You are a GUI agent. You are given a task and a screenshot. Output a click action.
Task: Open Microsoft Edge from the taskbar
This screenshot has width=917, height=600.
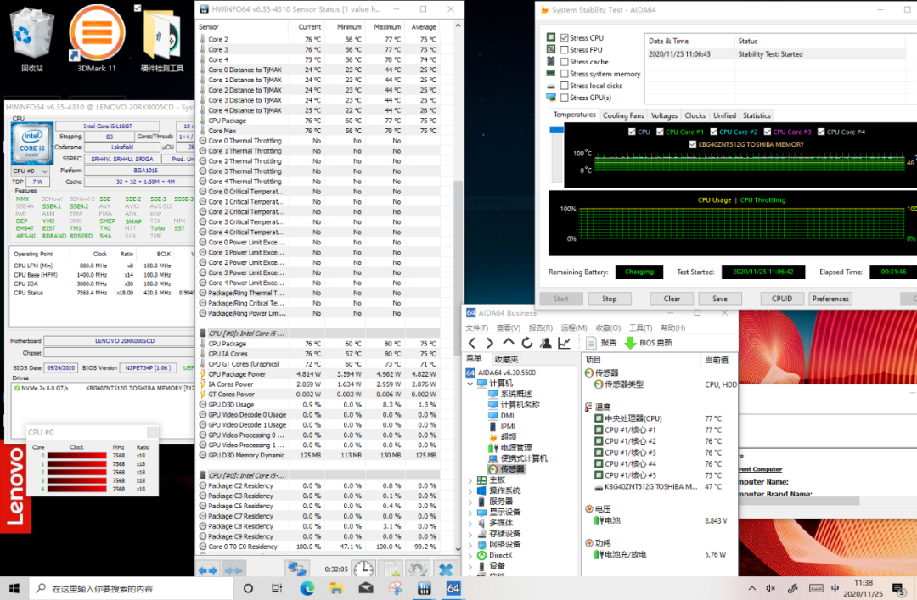click(x=307, y=588)
